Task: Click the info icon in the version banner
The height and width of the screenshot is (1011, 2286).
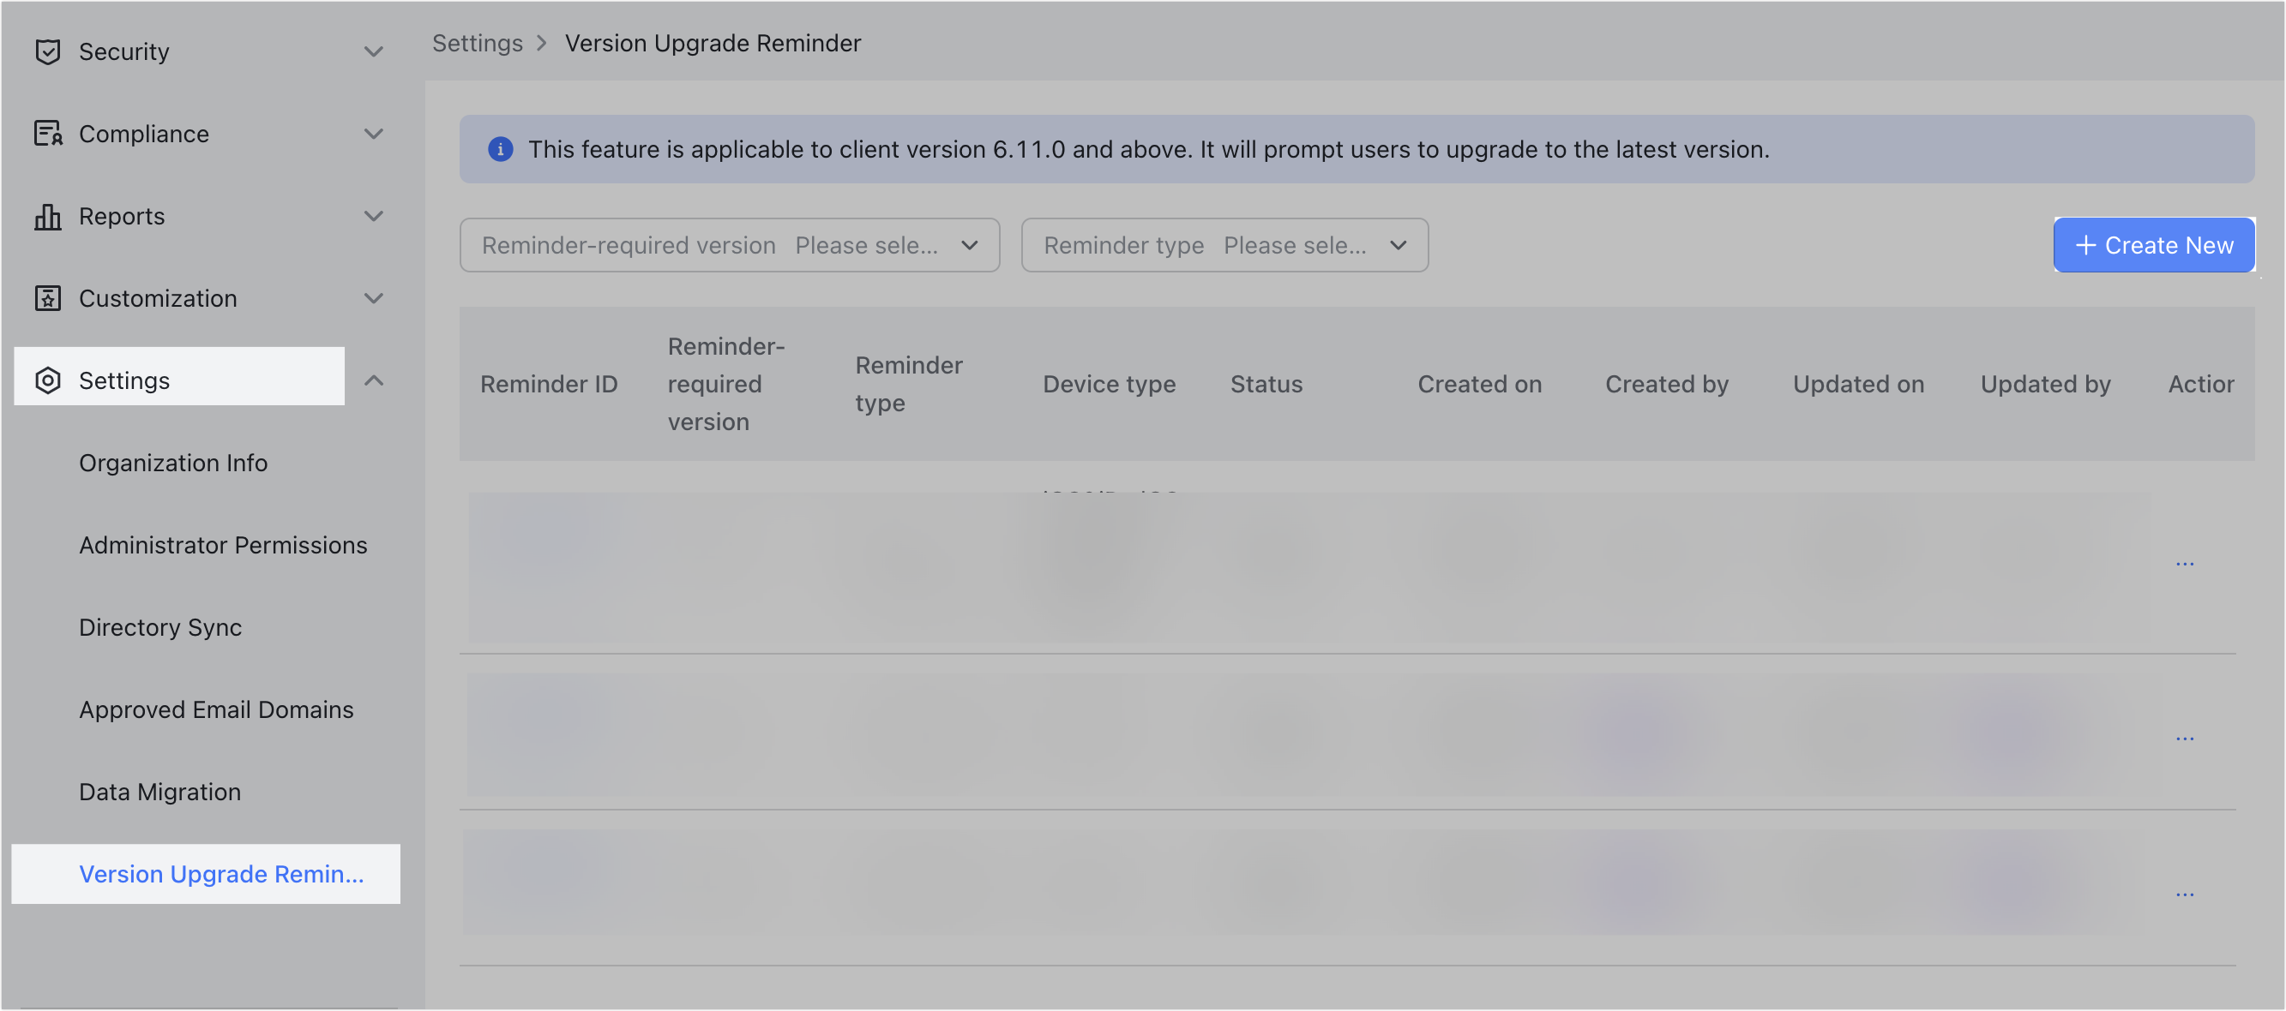Action: (501, 149)
